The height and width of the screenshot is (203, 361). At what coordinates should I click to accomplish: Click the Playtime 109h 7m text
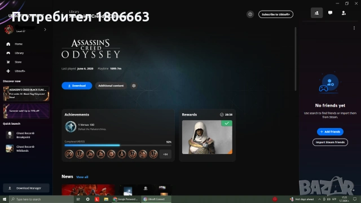pyautogui.click(x=109, y=69)
